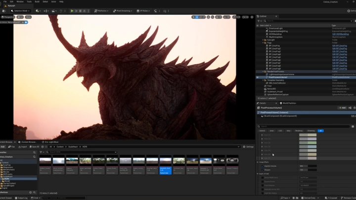Open editor Settings gear at top right
Image resolution: width=356 pixels, height=200 pixels.
click(351, 11)
